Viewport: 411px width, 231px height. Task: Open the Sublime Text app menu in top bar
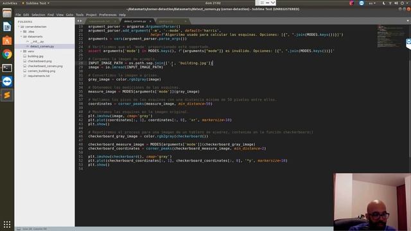[x=36, y=3]
